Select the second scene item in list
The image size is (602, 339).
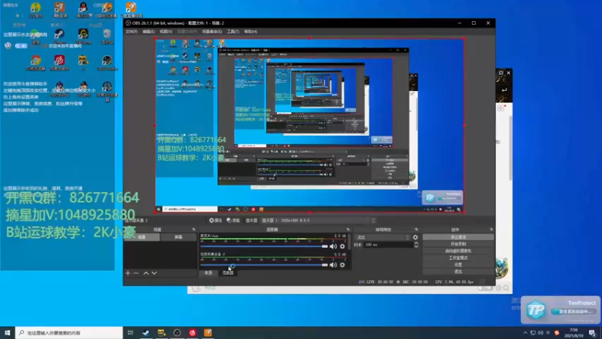point(178,237)
